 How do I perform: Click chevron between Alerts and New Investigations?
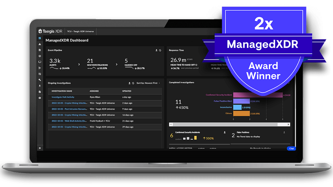(79, 64)
